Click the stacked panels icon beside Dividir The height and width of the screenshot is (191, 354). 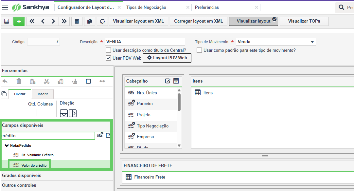pyautogui.click(x=4, y=94)
